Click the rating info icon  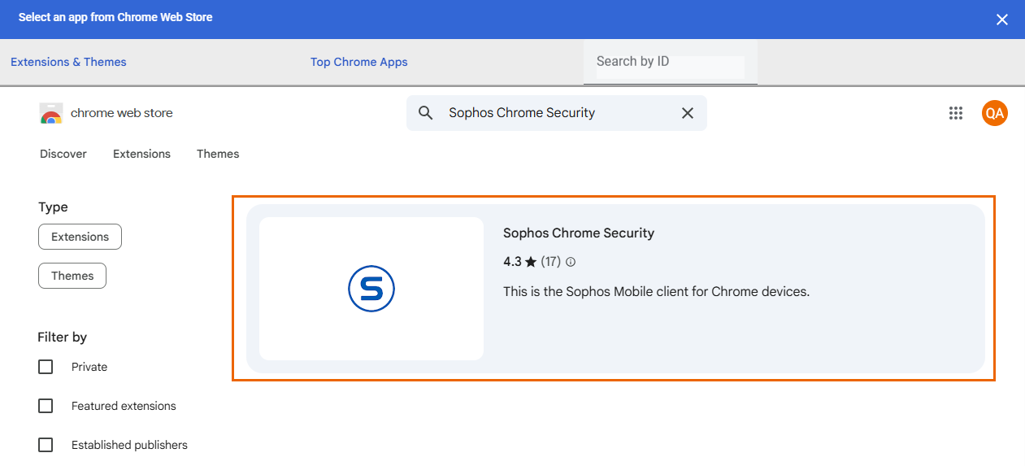pos(571,262)
